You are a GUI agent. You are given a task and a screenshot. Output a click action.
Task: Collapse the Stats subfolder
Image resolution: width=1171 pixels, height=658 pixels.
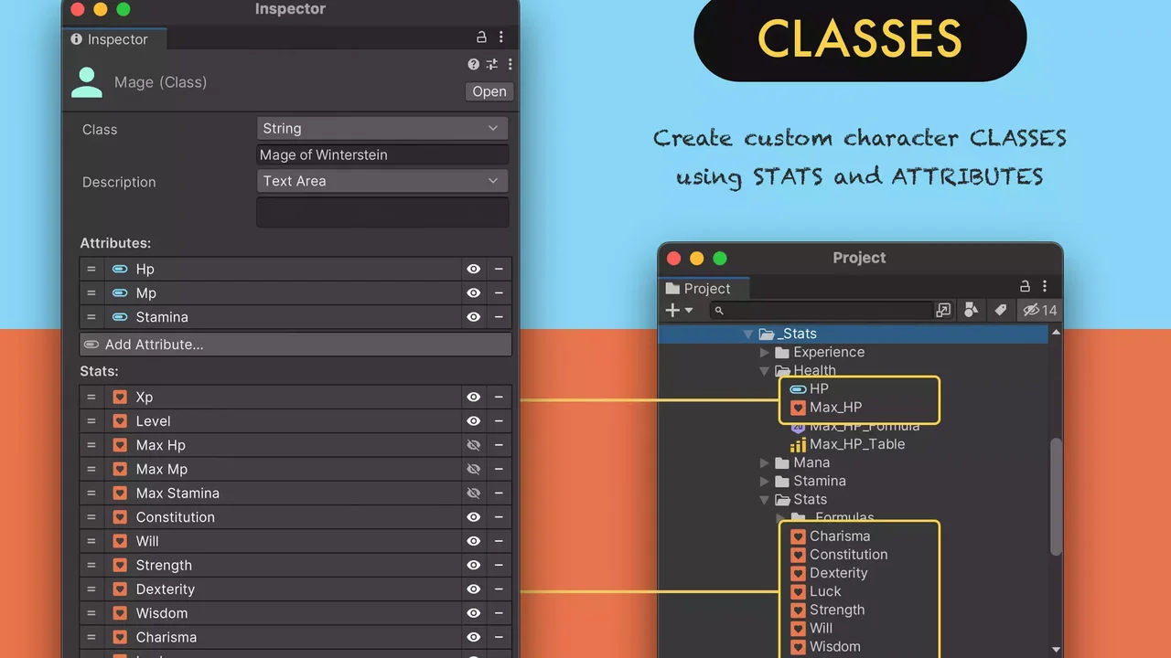pos(765,500)
